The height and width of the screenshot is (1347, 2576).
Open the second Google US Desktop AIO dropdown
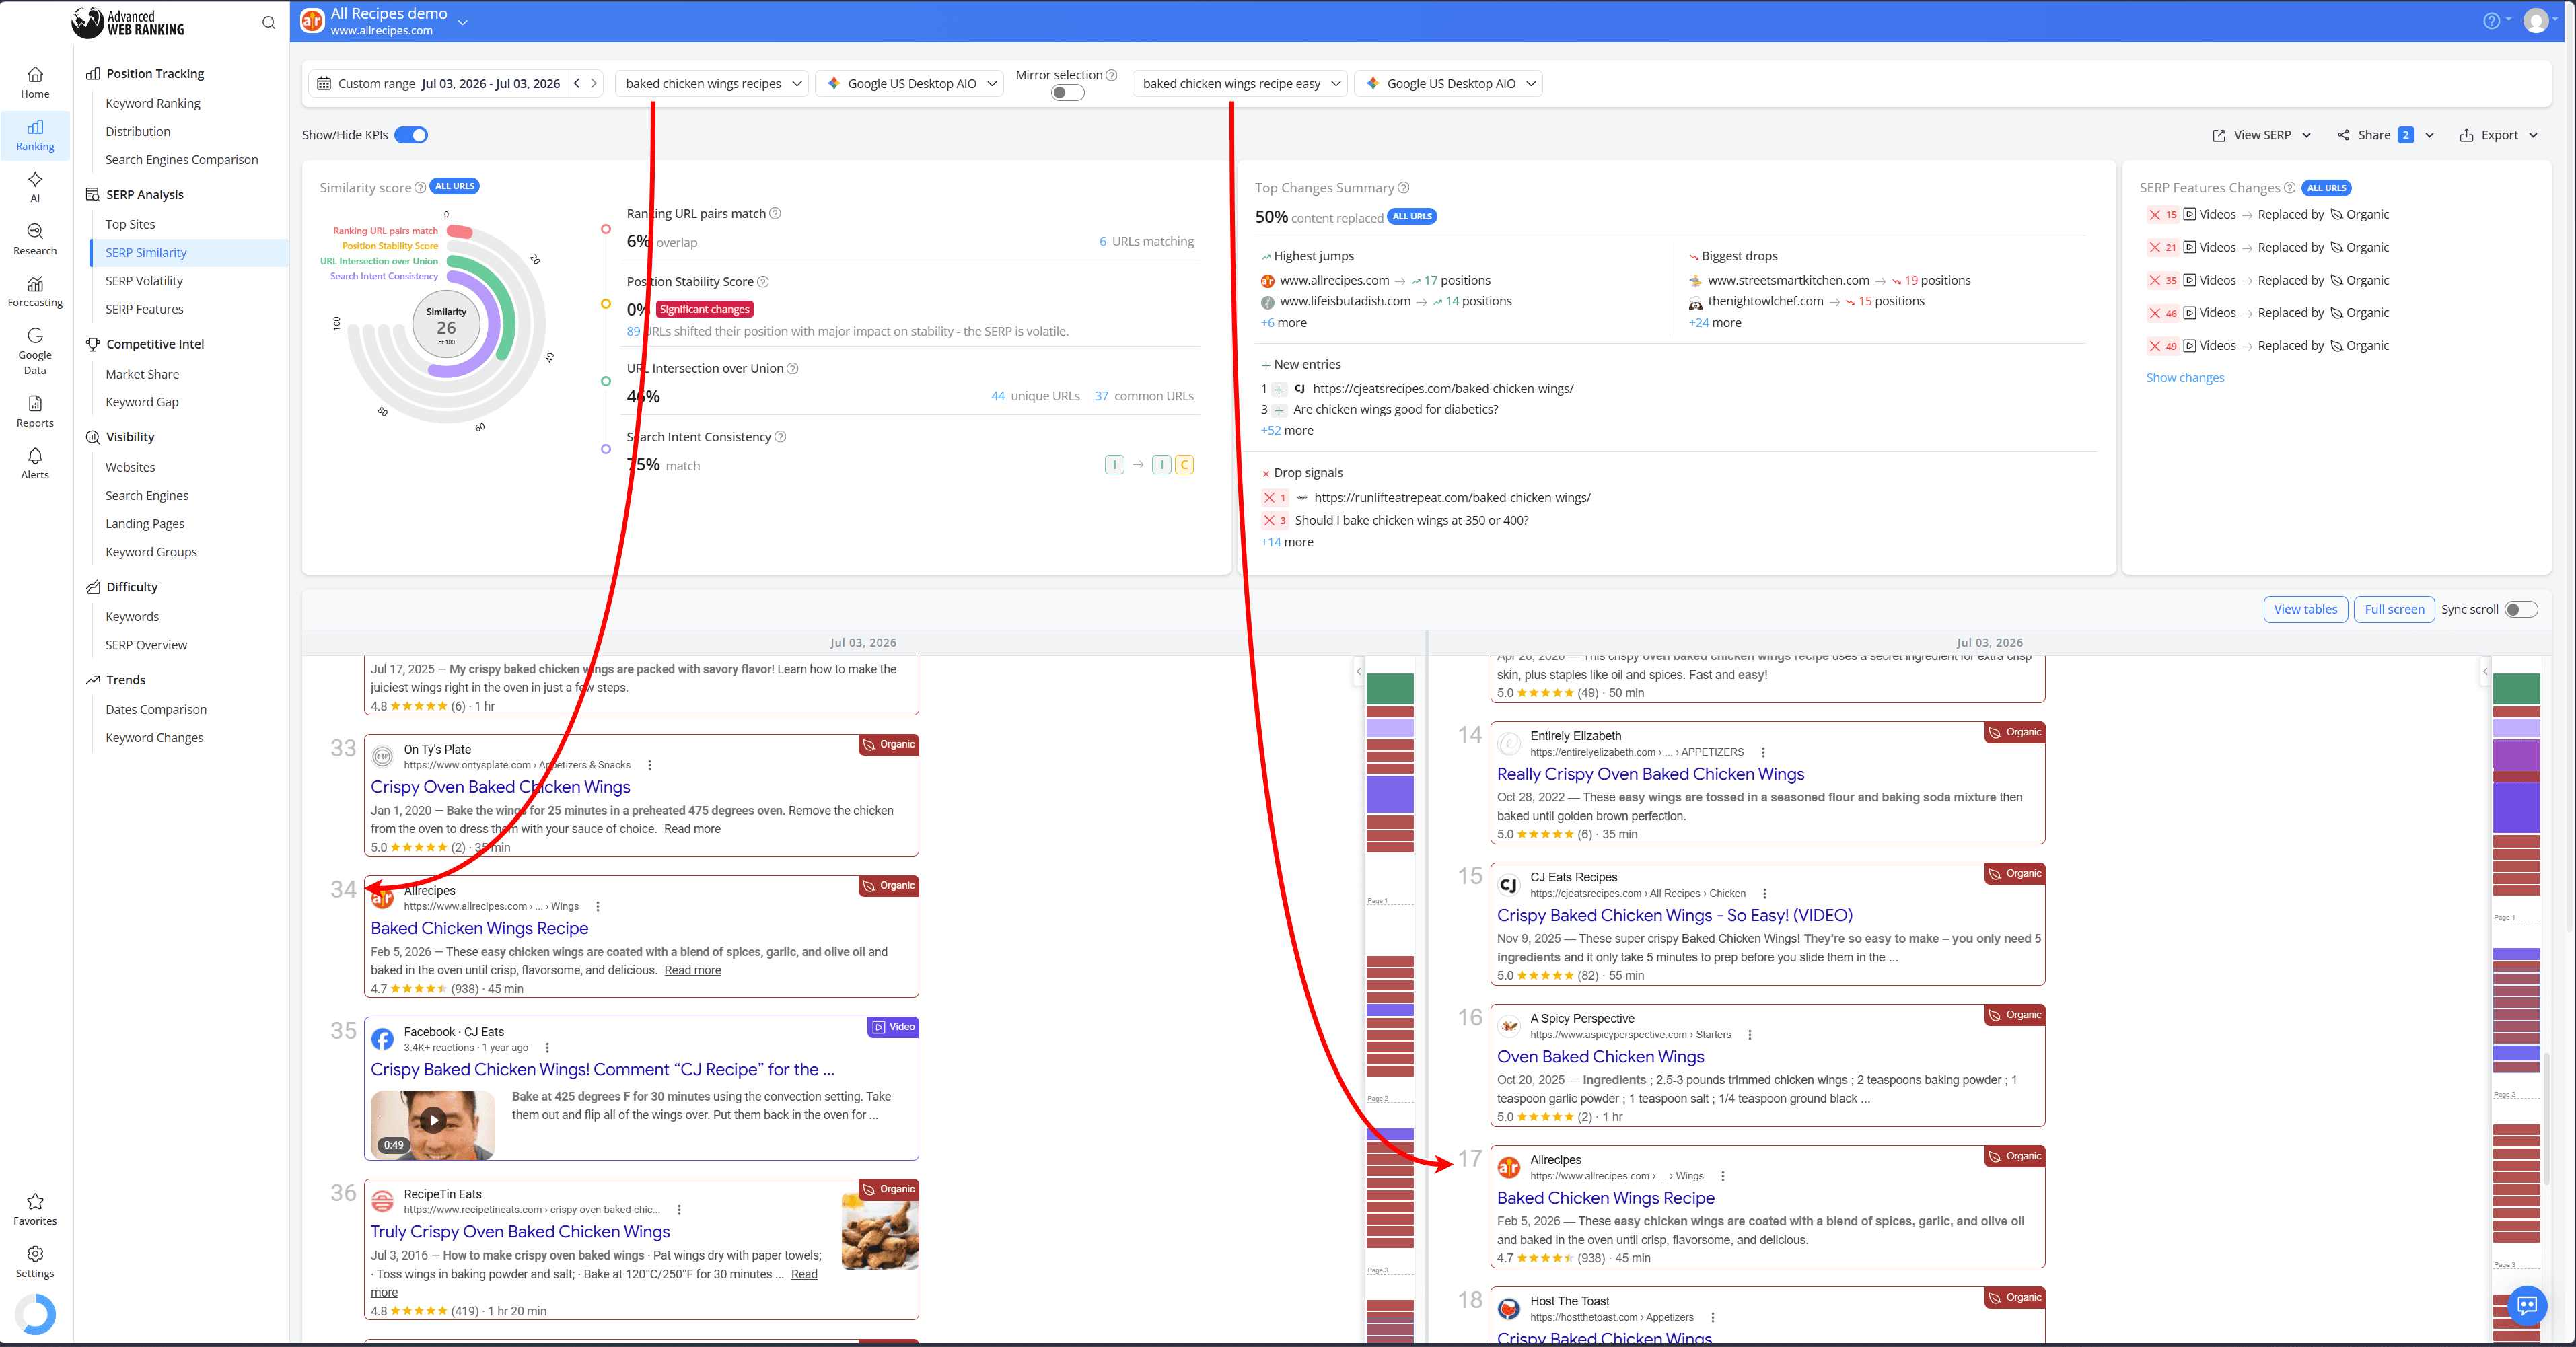click(x=1449, y=83)
